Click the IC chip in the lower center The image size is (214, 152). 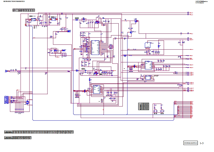coord(96,90)
